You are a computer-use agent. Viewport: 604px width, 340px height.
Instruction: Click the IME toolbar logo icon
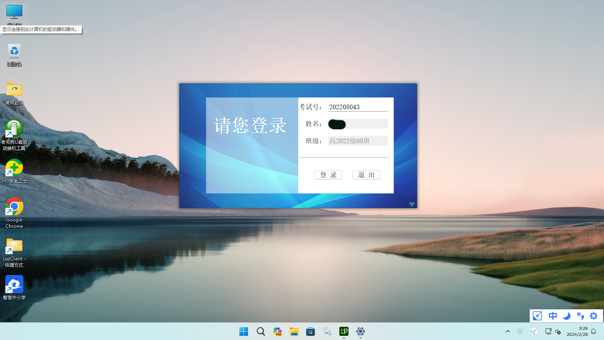pyautogui.click(x=538, y=316)
